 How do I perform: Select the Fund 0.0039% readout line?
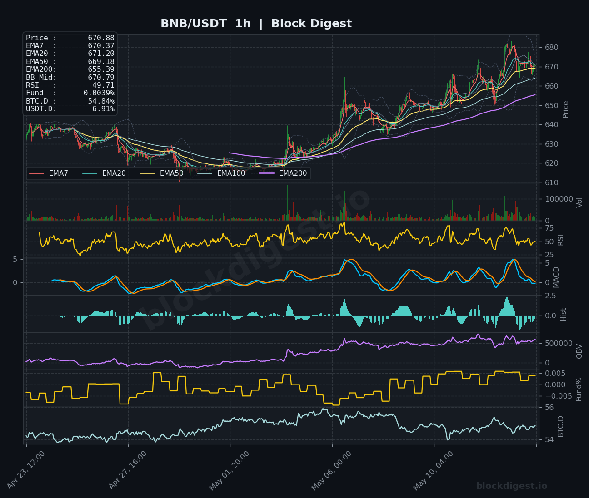pyautogui.click(x=70, y=93)
